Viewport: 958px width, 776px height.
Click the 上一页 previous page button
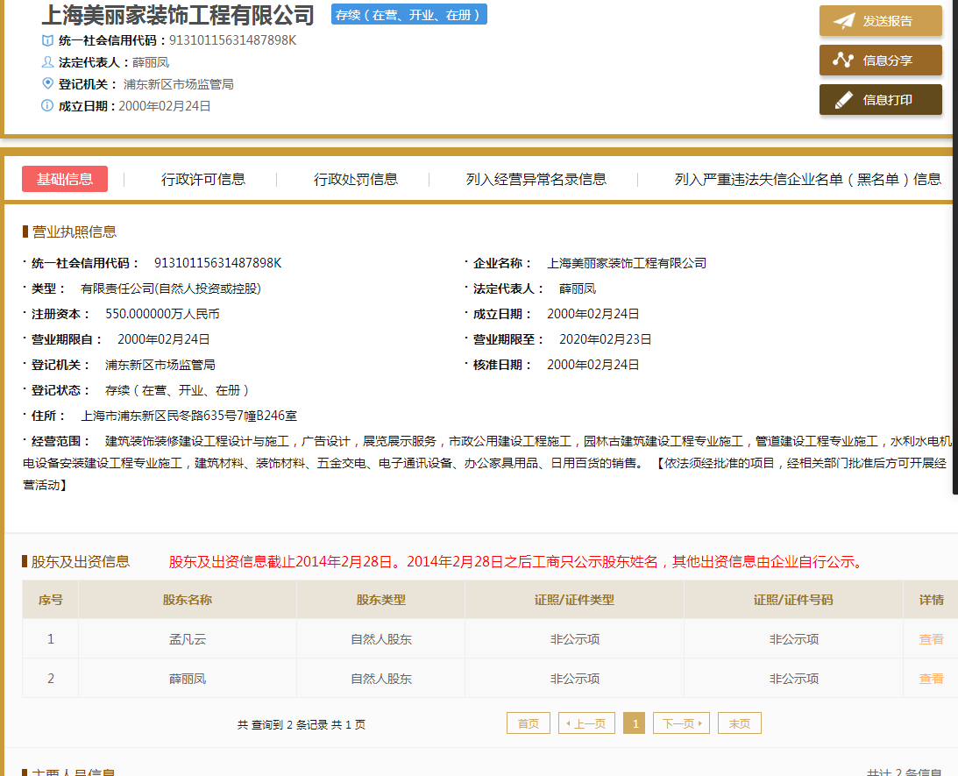pos(586,723)
